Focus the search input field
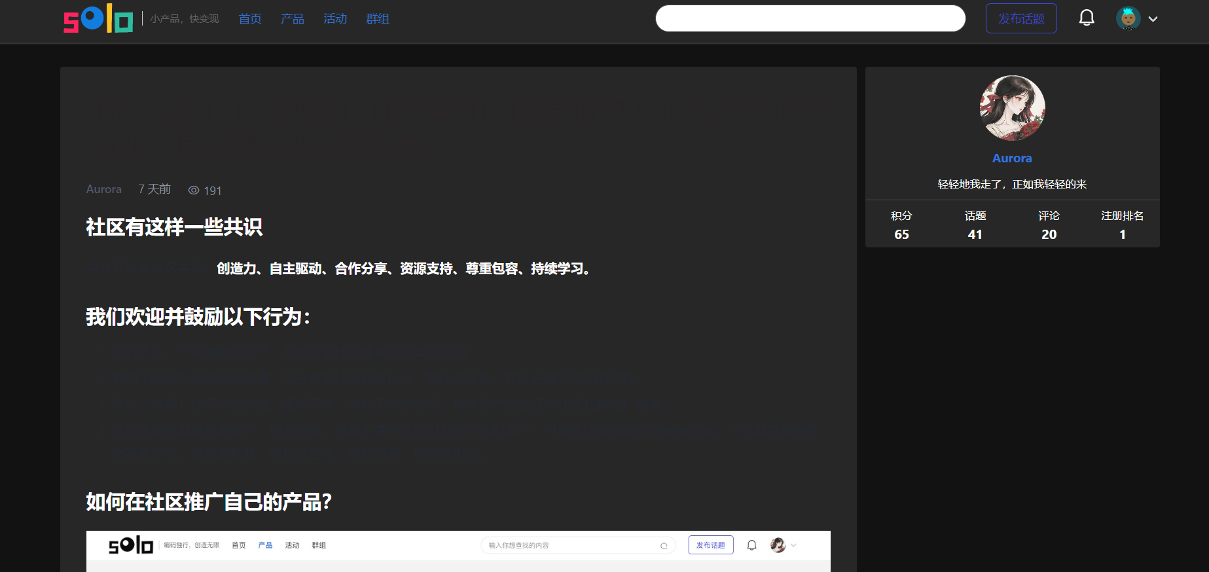This screenshot has height=572, width=1209. pos(810,18)
